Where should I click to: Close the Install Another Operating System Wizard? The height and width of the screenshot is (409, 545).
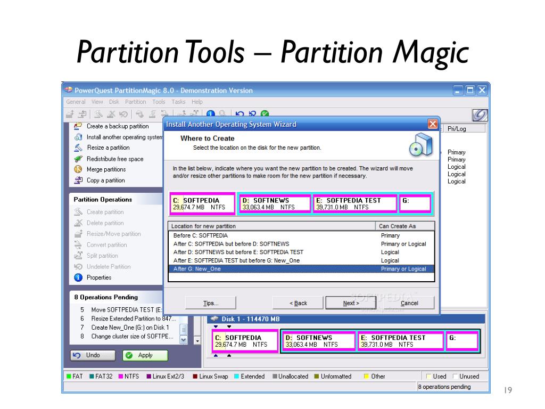[432, 124]
